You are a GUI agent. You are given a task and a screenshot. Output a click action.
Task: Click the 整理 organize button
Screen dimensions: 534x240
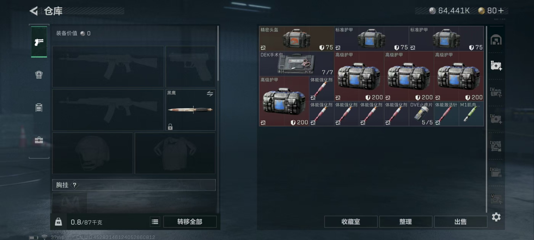(406, 222)
